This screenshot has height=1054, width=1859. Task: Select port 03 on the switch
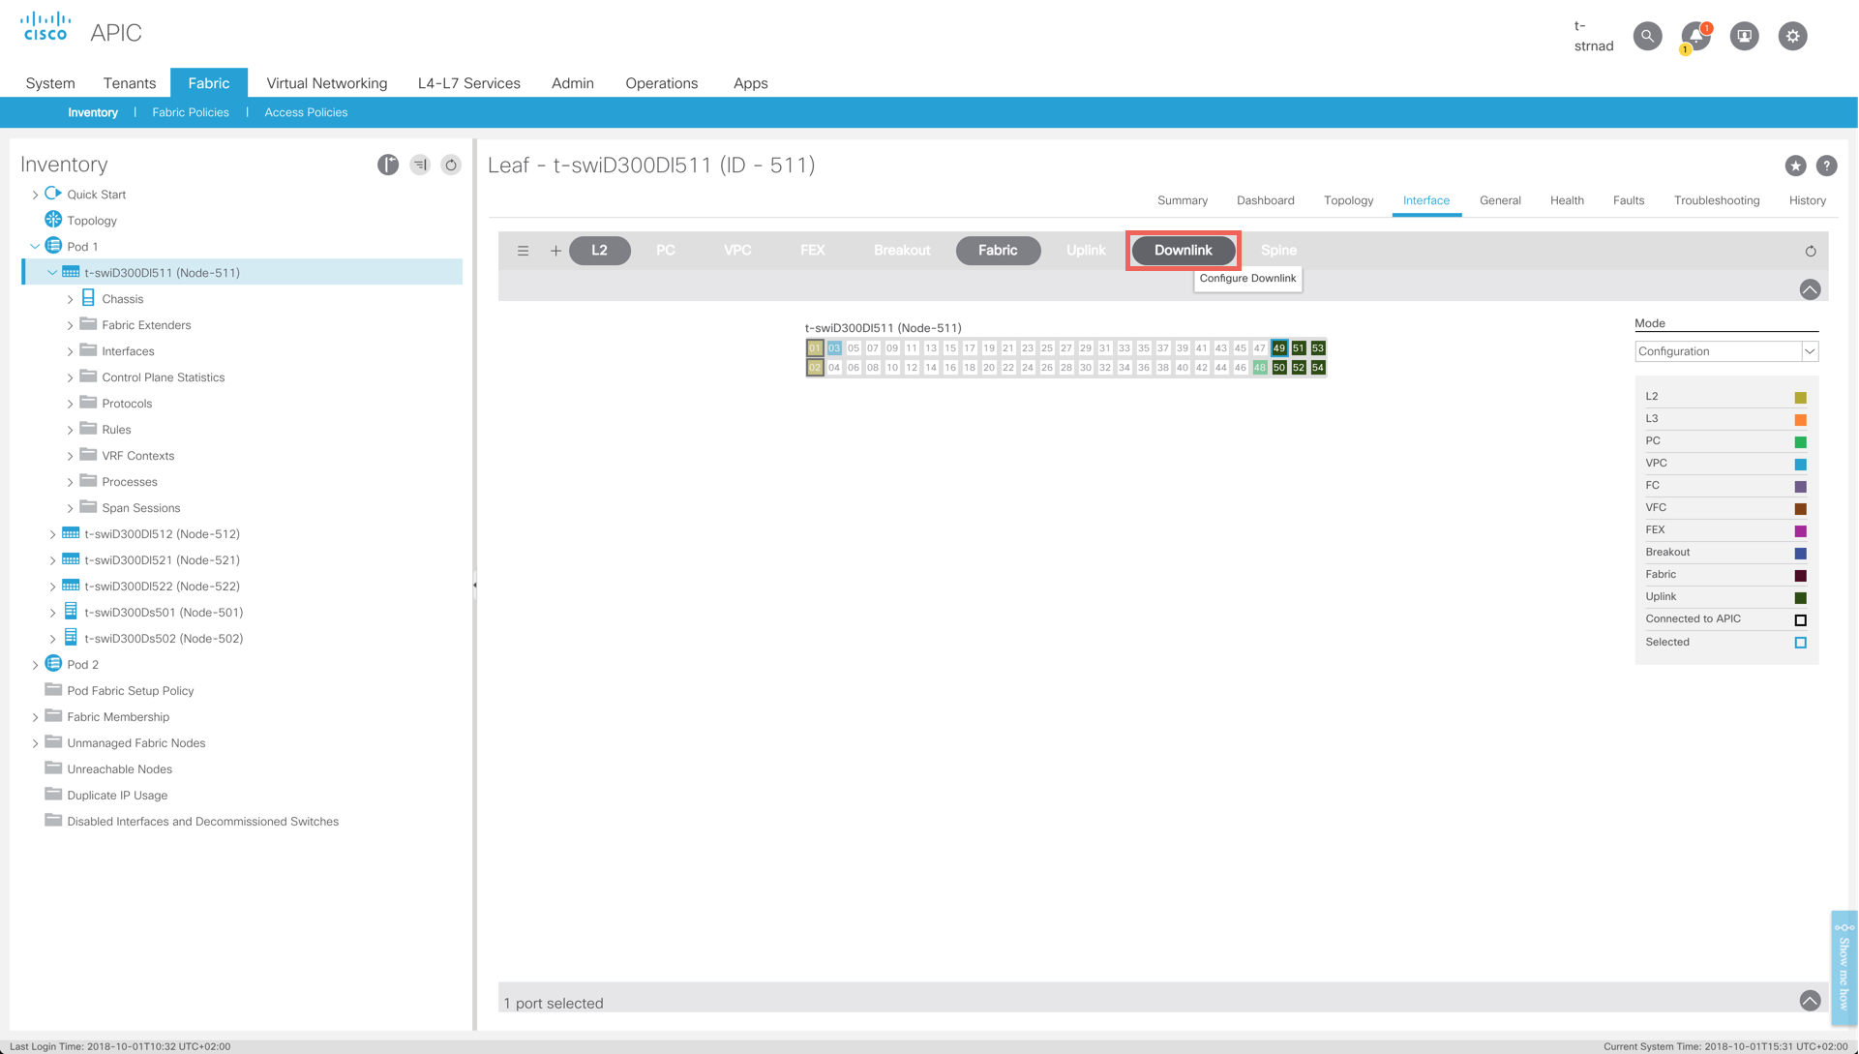834,348
